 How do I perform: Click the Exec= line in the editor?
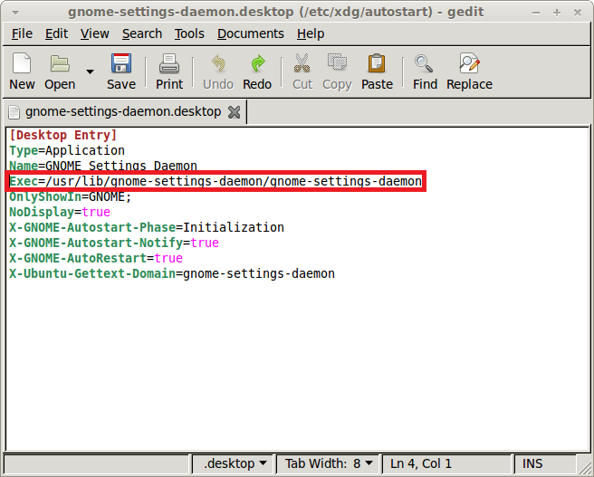pos(216,181)
